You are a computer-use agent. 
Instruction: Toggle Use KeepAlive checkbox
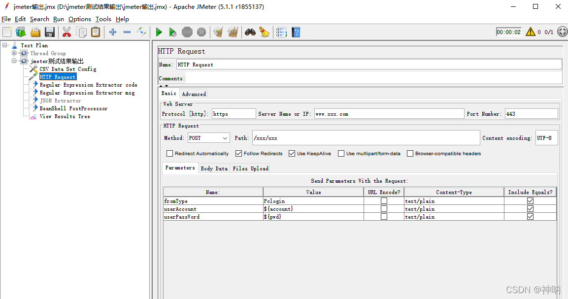click(292, 154)
